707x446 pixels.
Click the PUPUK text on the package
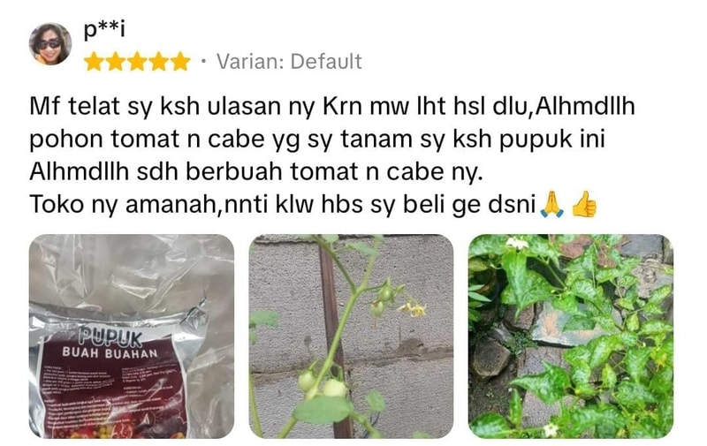(x=111, y=336)
